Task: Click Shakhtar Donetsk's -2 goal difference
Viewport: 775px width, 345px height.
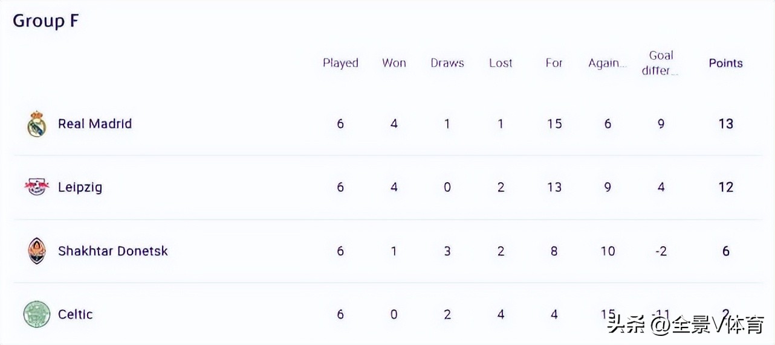Action: tap(661, 251)
